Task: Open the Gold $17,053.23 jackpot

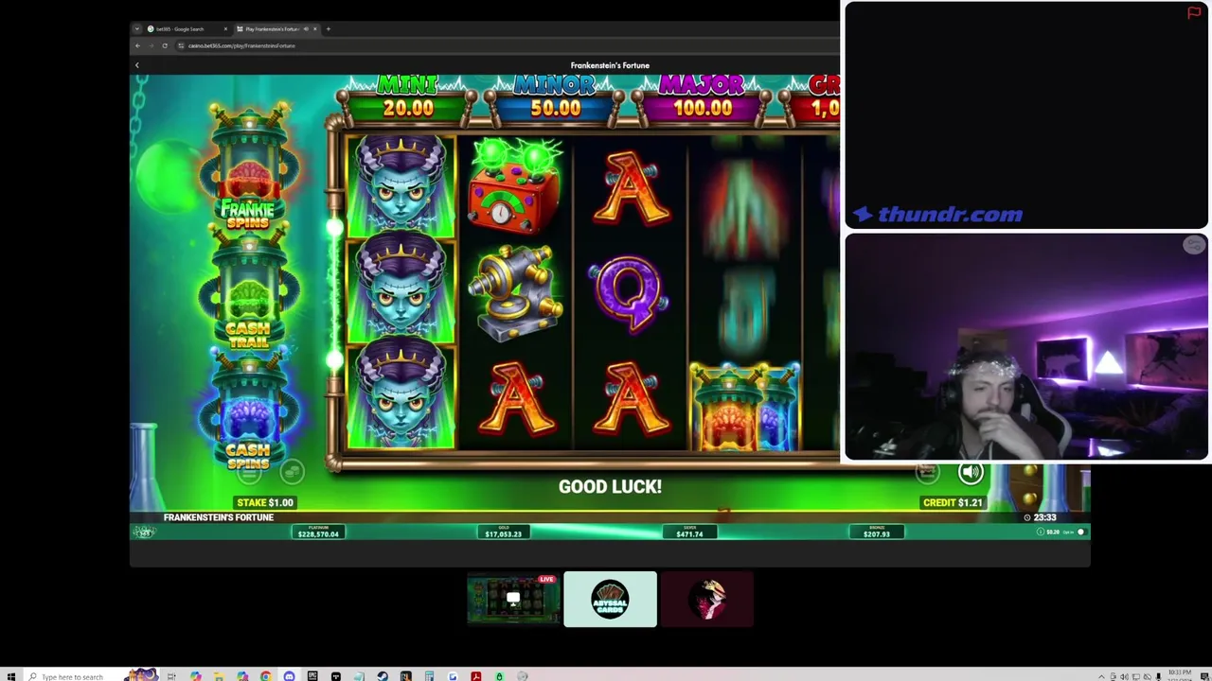Action: (503, 533)
